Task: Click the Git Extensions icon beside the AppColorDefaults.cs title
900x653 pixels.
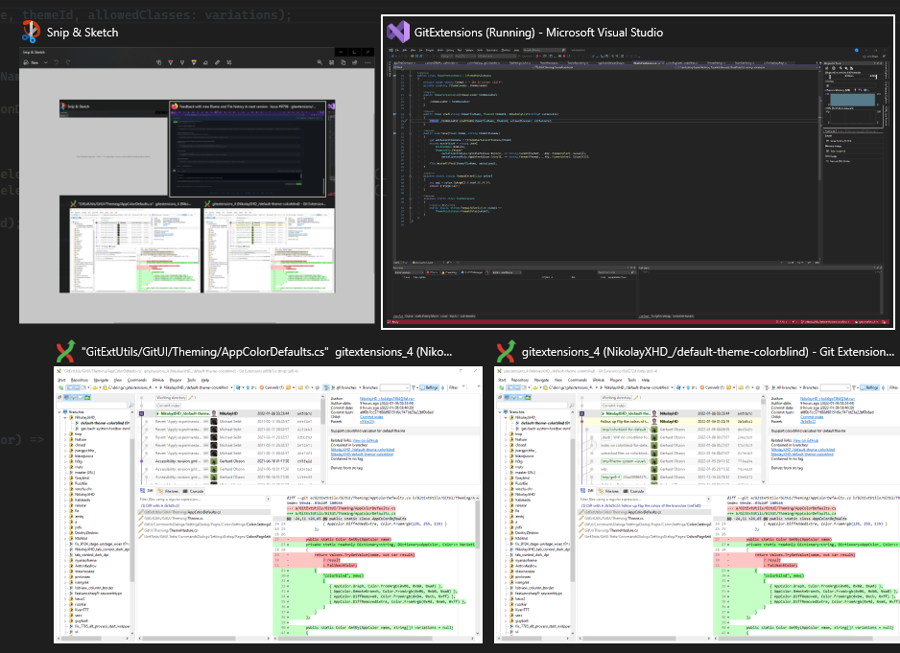Action: pos(65,352)
